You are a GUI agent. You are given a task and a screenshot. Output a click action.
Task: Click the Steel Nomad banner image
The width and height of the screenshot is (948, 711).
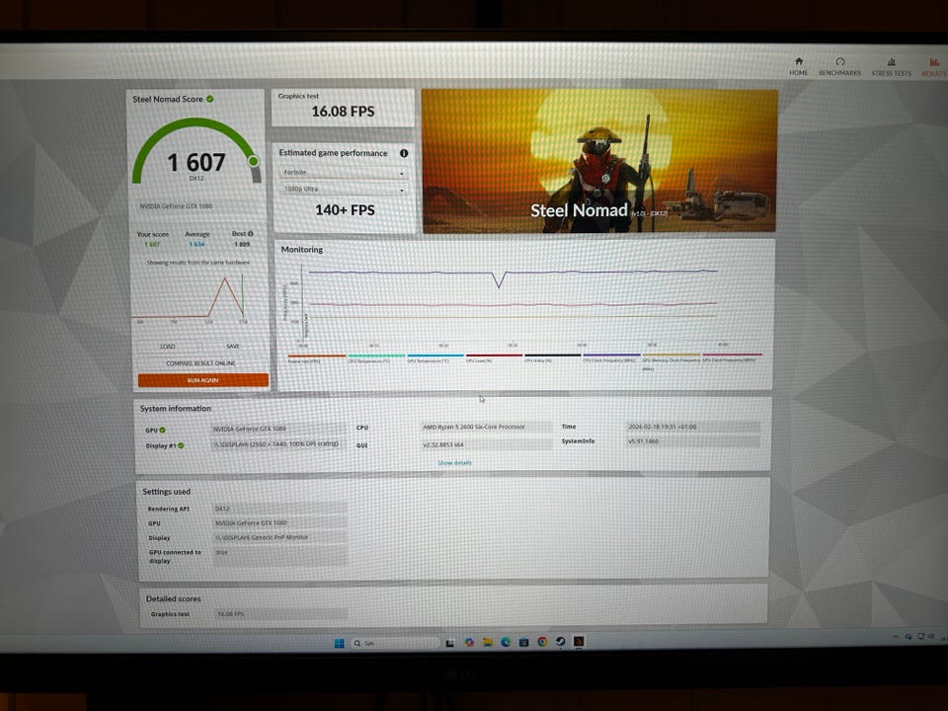[x=599, y=161]
